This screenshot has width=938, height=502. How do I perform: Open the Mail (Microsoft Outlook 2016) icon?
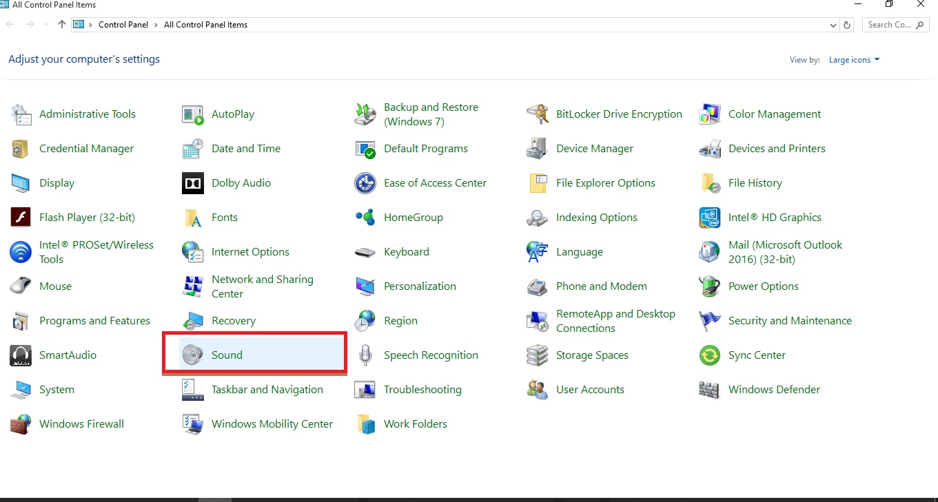(710, 252)
